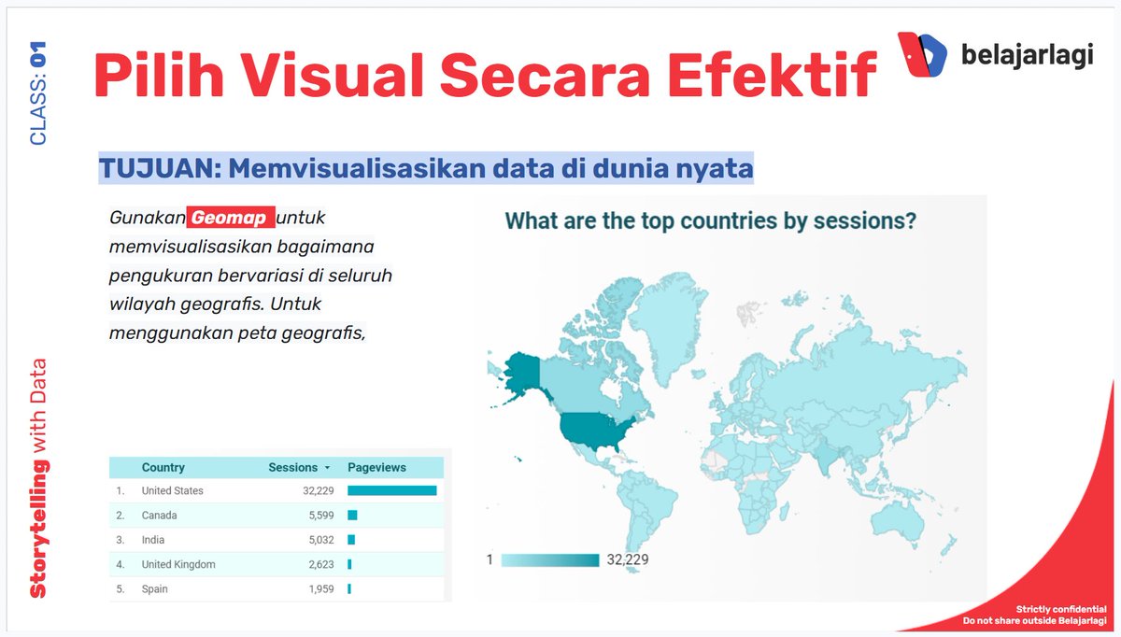Click the United States pageviews bar
Image resolution: width=1121 pixels, height=637 pixels.
point(392,490)
